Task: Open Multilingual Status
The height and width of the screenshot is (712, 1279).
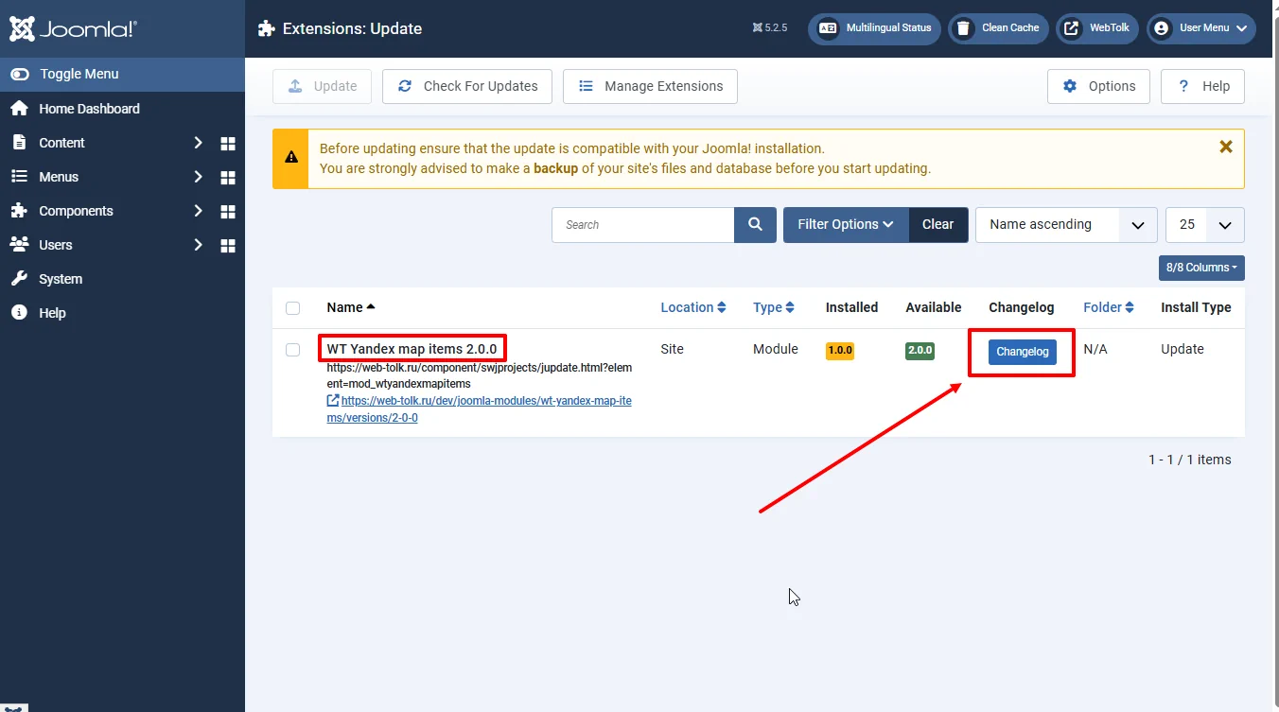Action: (874, 28)
